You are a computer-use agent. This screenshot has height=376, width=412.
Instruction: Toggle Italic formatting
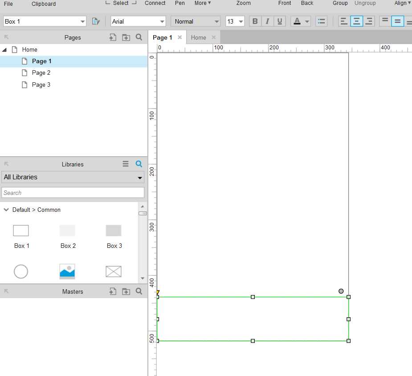267,21
